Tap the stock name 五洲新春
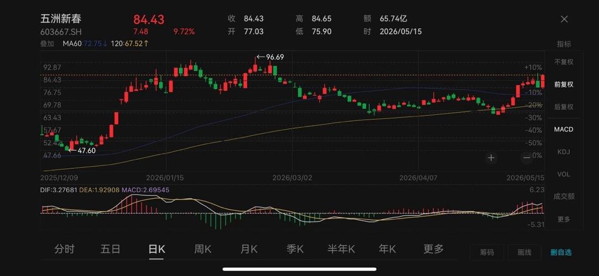Viewport: 599px width, 276px height. [61, 19]
